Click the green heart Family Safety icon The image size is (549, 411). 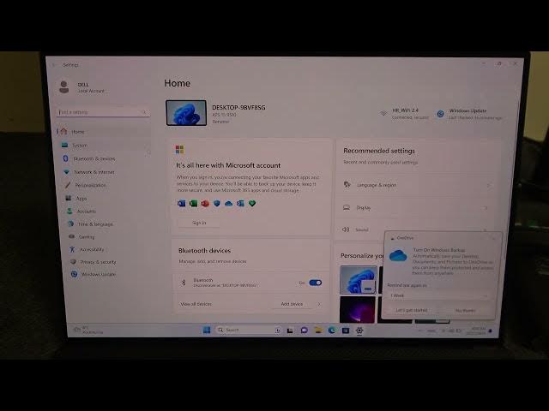[x=252, y=203]
